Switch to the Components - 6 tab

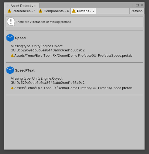pos(54,11)
